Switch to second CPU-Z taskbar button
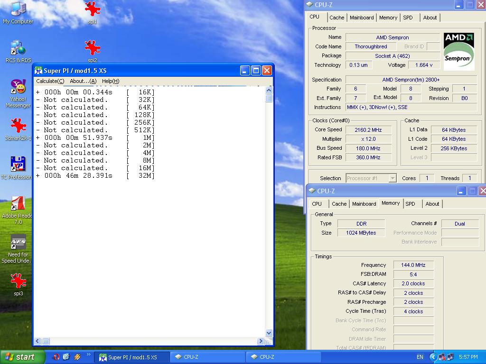The width and height of the screenshot is (486, 364). [284, 357]
